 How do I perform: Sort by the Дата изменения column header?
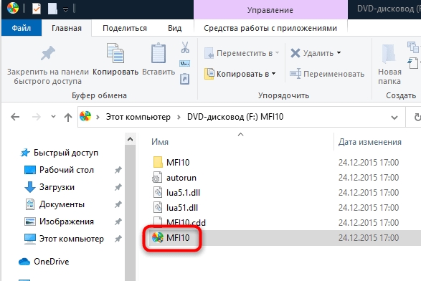369,142
